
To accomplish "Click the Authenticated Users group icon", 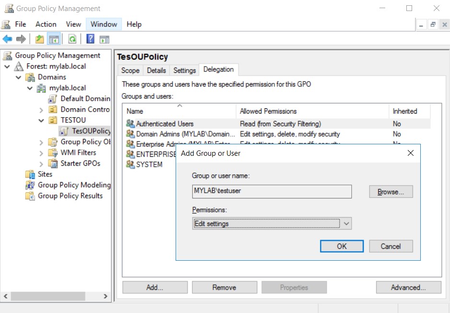I will pyautogui.click(x=130, y=124).
